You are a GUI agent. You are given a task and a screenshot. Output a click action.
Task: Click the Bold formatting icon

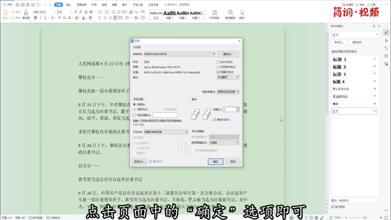[x=35, y=18]
